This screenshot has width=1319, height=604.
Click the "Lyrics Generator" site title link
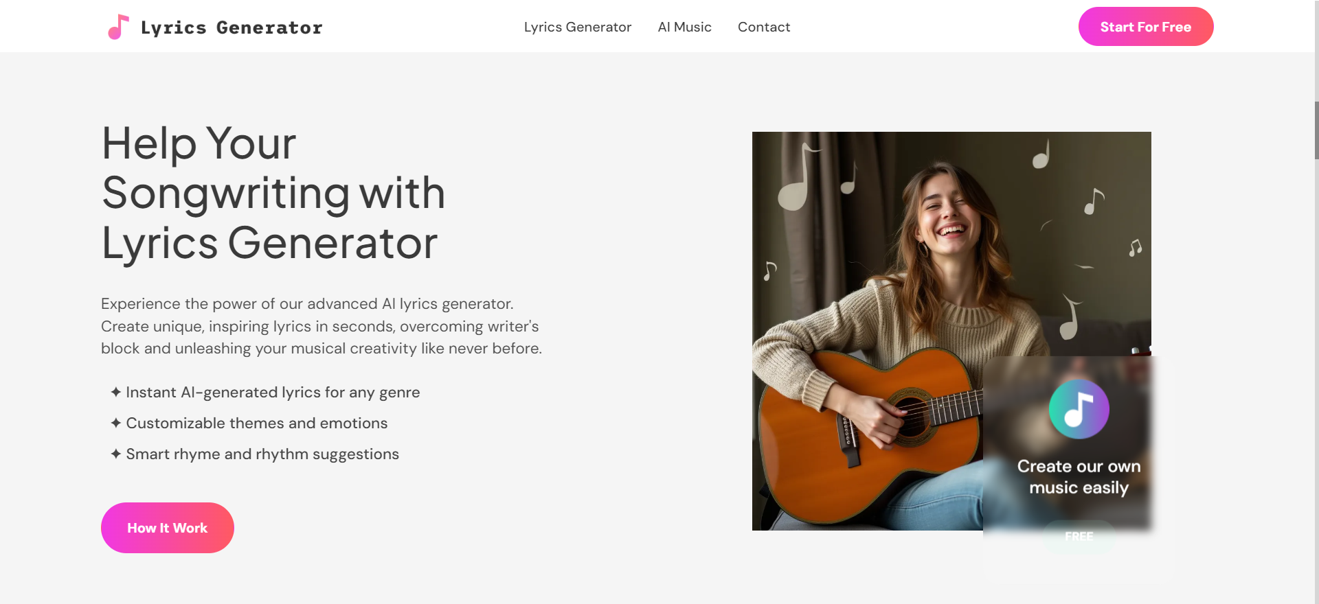232,27
